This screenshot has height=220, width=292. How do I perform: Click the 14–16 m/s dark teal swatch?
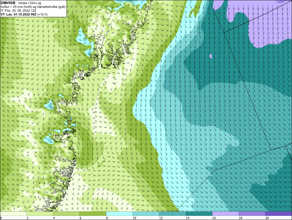(199, 214)
